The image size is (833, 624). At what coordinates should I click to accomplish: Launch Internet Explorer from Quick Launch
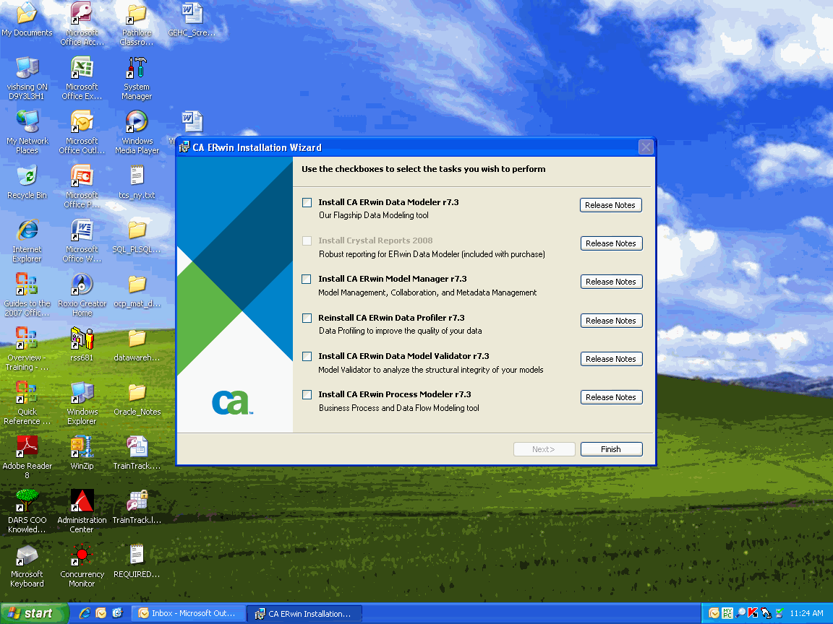(x=85, y=613)
